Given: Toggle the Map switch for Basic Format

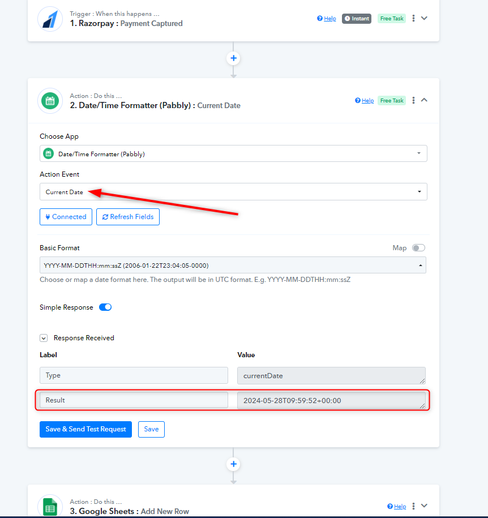Looking at the screenshot, I should 418,248.
